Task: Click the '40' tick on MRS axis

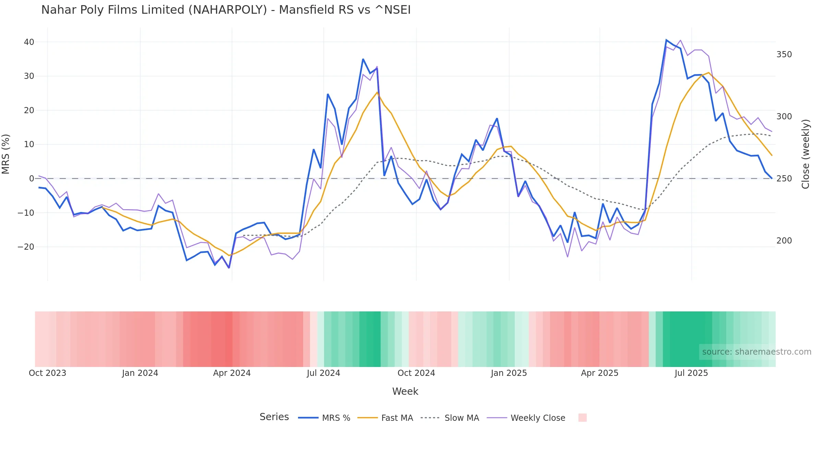Action: click(x=29, y=42)
